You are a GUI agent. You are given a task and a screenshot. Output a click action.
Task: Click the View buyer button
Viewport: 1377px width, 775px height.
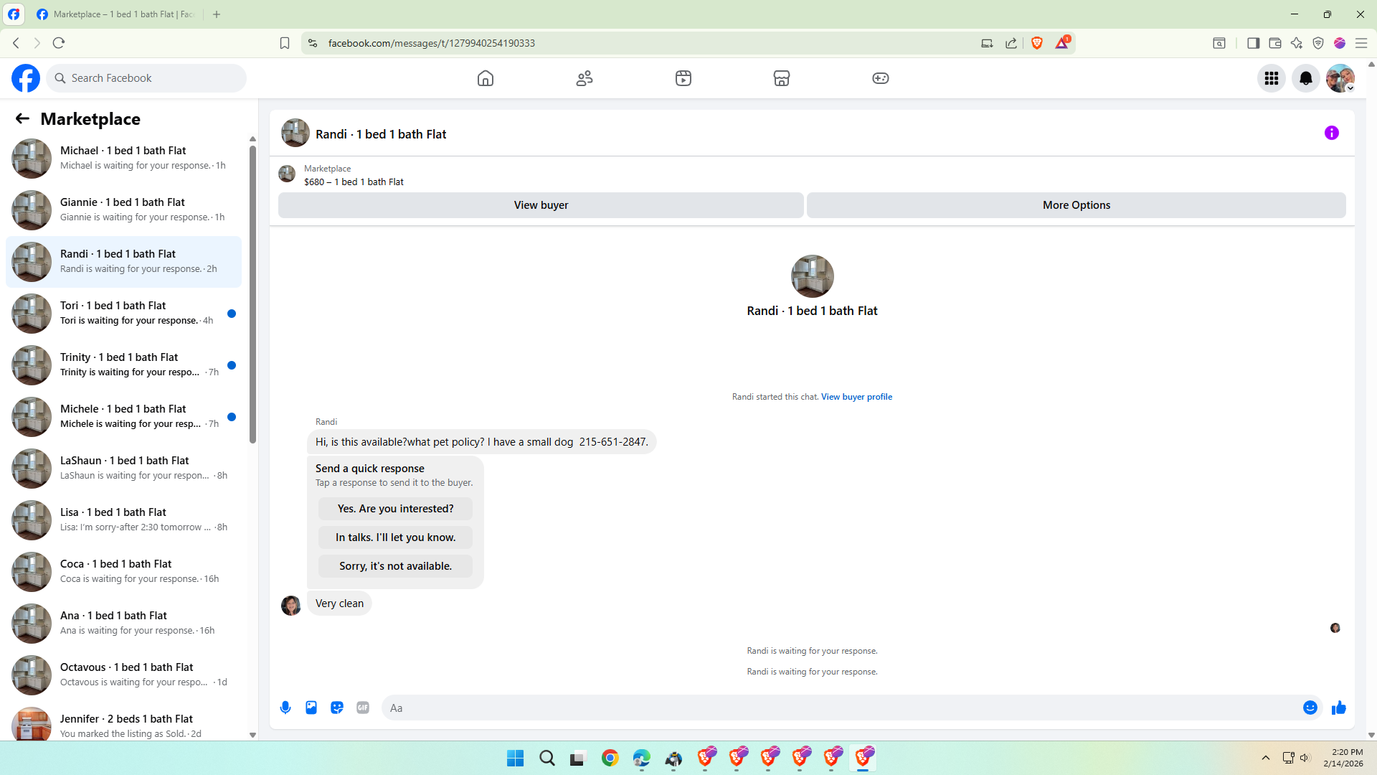[541, 205]
